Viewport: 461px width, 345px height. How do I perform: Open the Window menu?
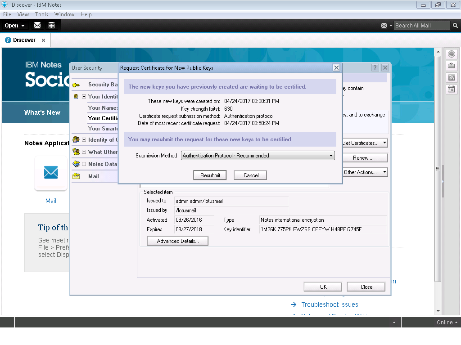pos(64,14)
